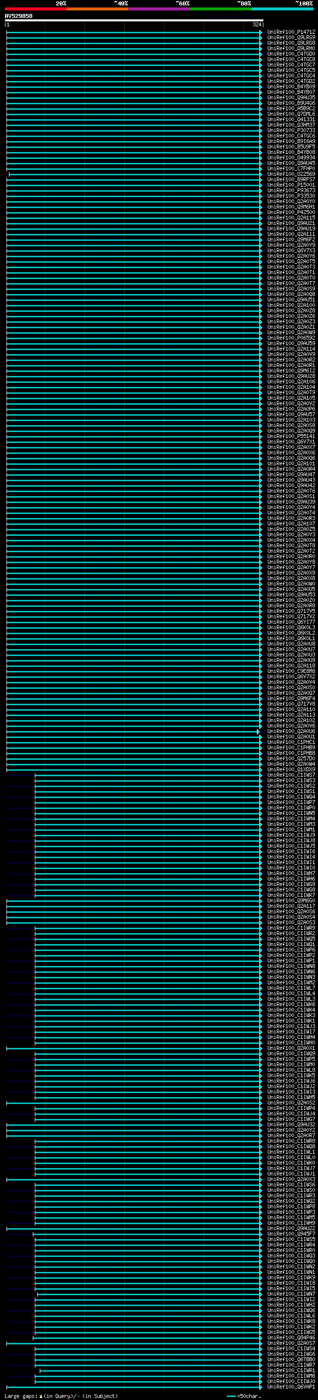
Task: Click the purple ~60% legend color segment
Action: (x=159, y=9)
